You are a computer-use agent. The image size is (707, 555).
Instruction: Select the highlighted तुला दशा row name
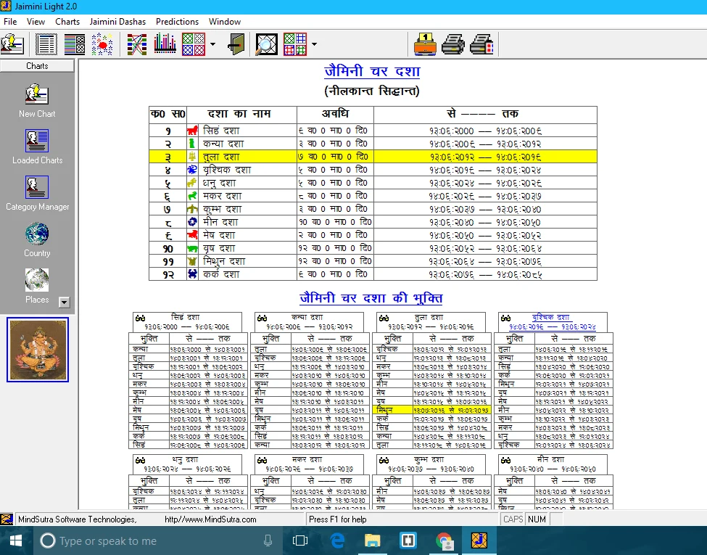pyautogui.click(x=221, y=157)
